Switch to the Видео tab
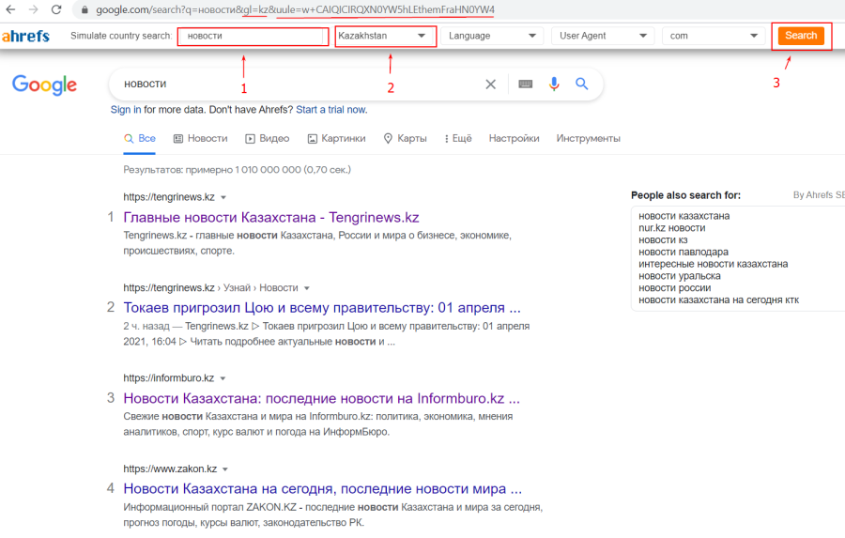 pyautogui.click(x=268, y=139)
